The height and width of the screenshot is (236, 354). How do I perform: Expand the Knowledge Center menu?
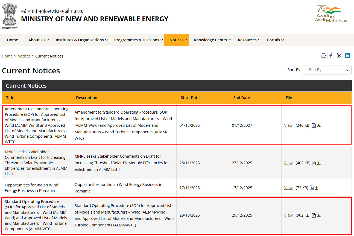pyautogui.click(x=212, y=40)
